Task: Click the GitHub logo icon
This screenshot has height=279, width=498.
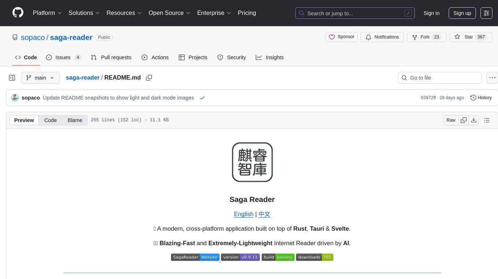Action: click(18, 13)
